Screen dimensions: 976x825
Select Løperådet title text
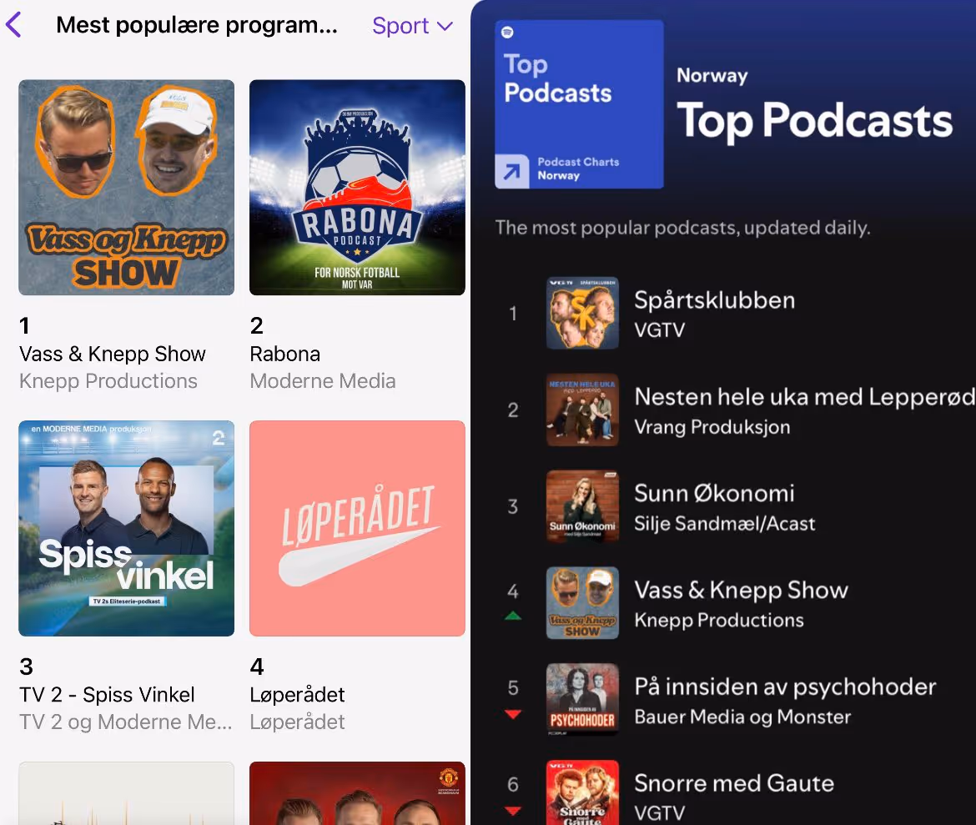(297, 694)
